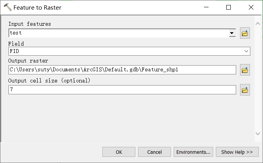This screenshot has height=163, width=263.
Task: Click the hammer tool icon in title bar
Action: (x=7, y=7)
